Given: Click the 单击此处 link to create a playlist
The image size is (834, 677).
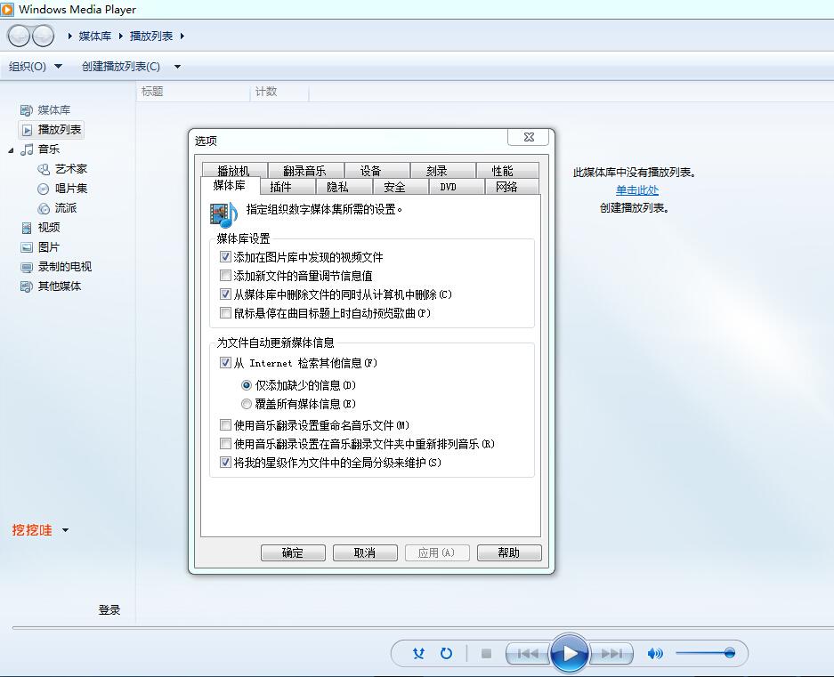Looking at the screenshot, I should pos(636,189).
